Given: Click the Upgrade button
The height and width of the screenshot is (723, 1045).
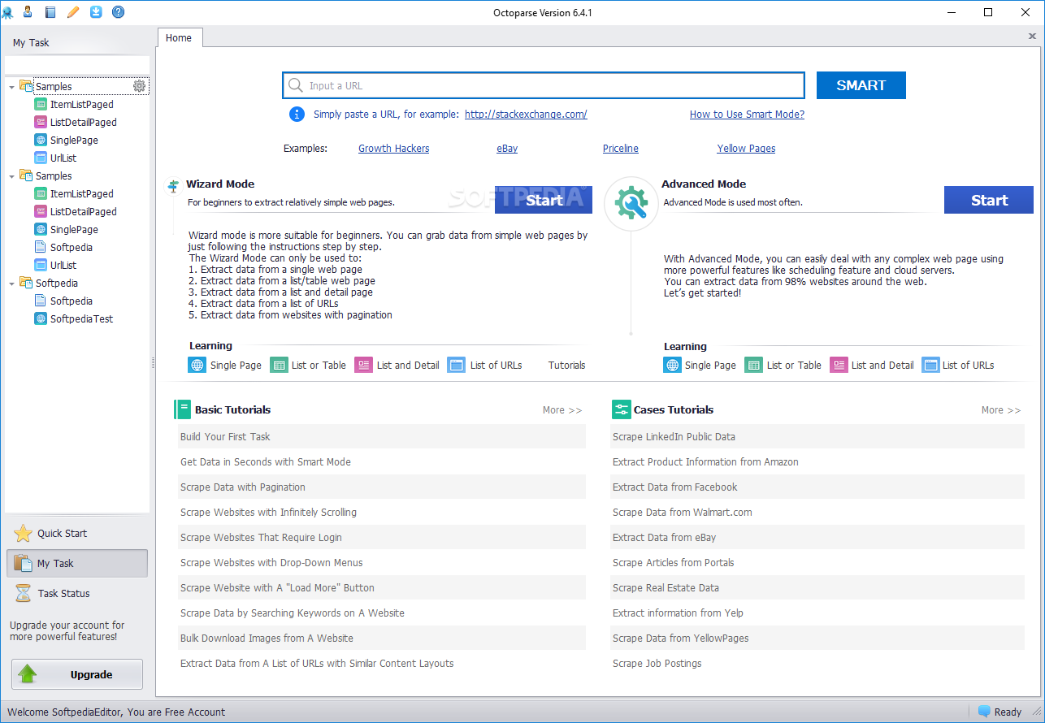Looking at the screenshot, I should (77, 674).
